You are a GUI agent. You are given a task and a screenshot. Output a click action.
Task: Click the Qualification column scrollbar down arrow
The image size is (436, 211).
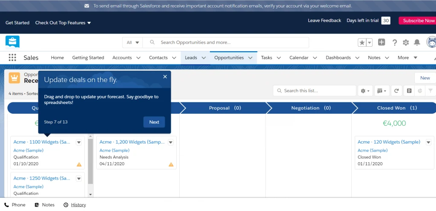pos(90,194)
